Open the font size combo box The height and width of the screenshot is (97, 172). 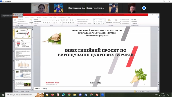tap(53, 20)
